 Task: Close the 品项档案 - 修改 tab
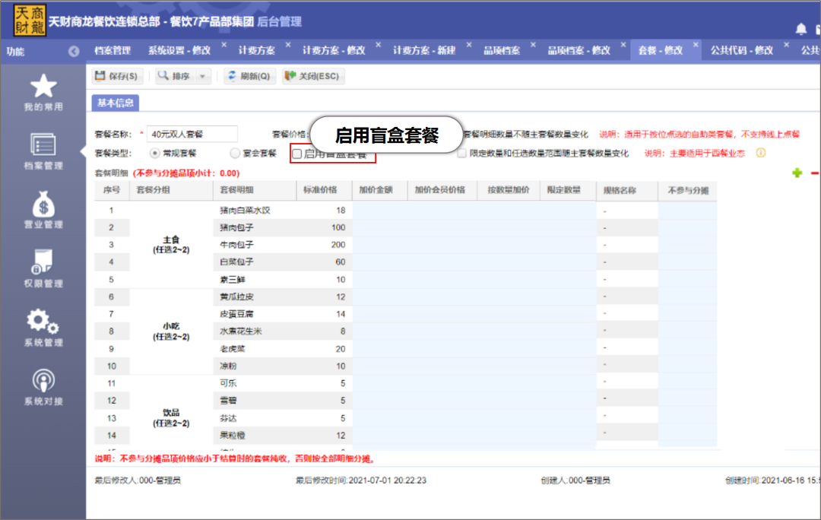click(x=623, y=45)
